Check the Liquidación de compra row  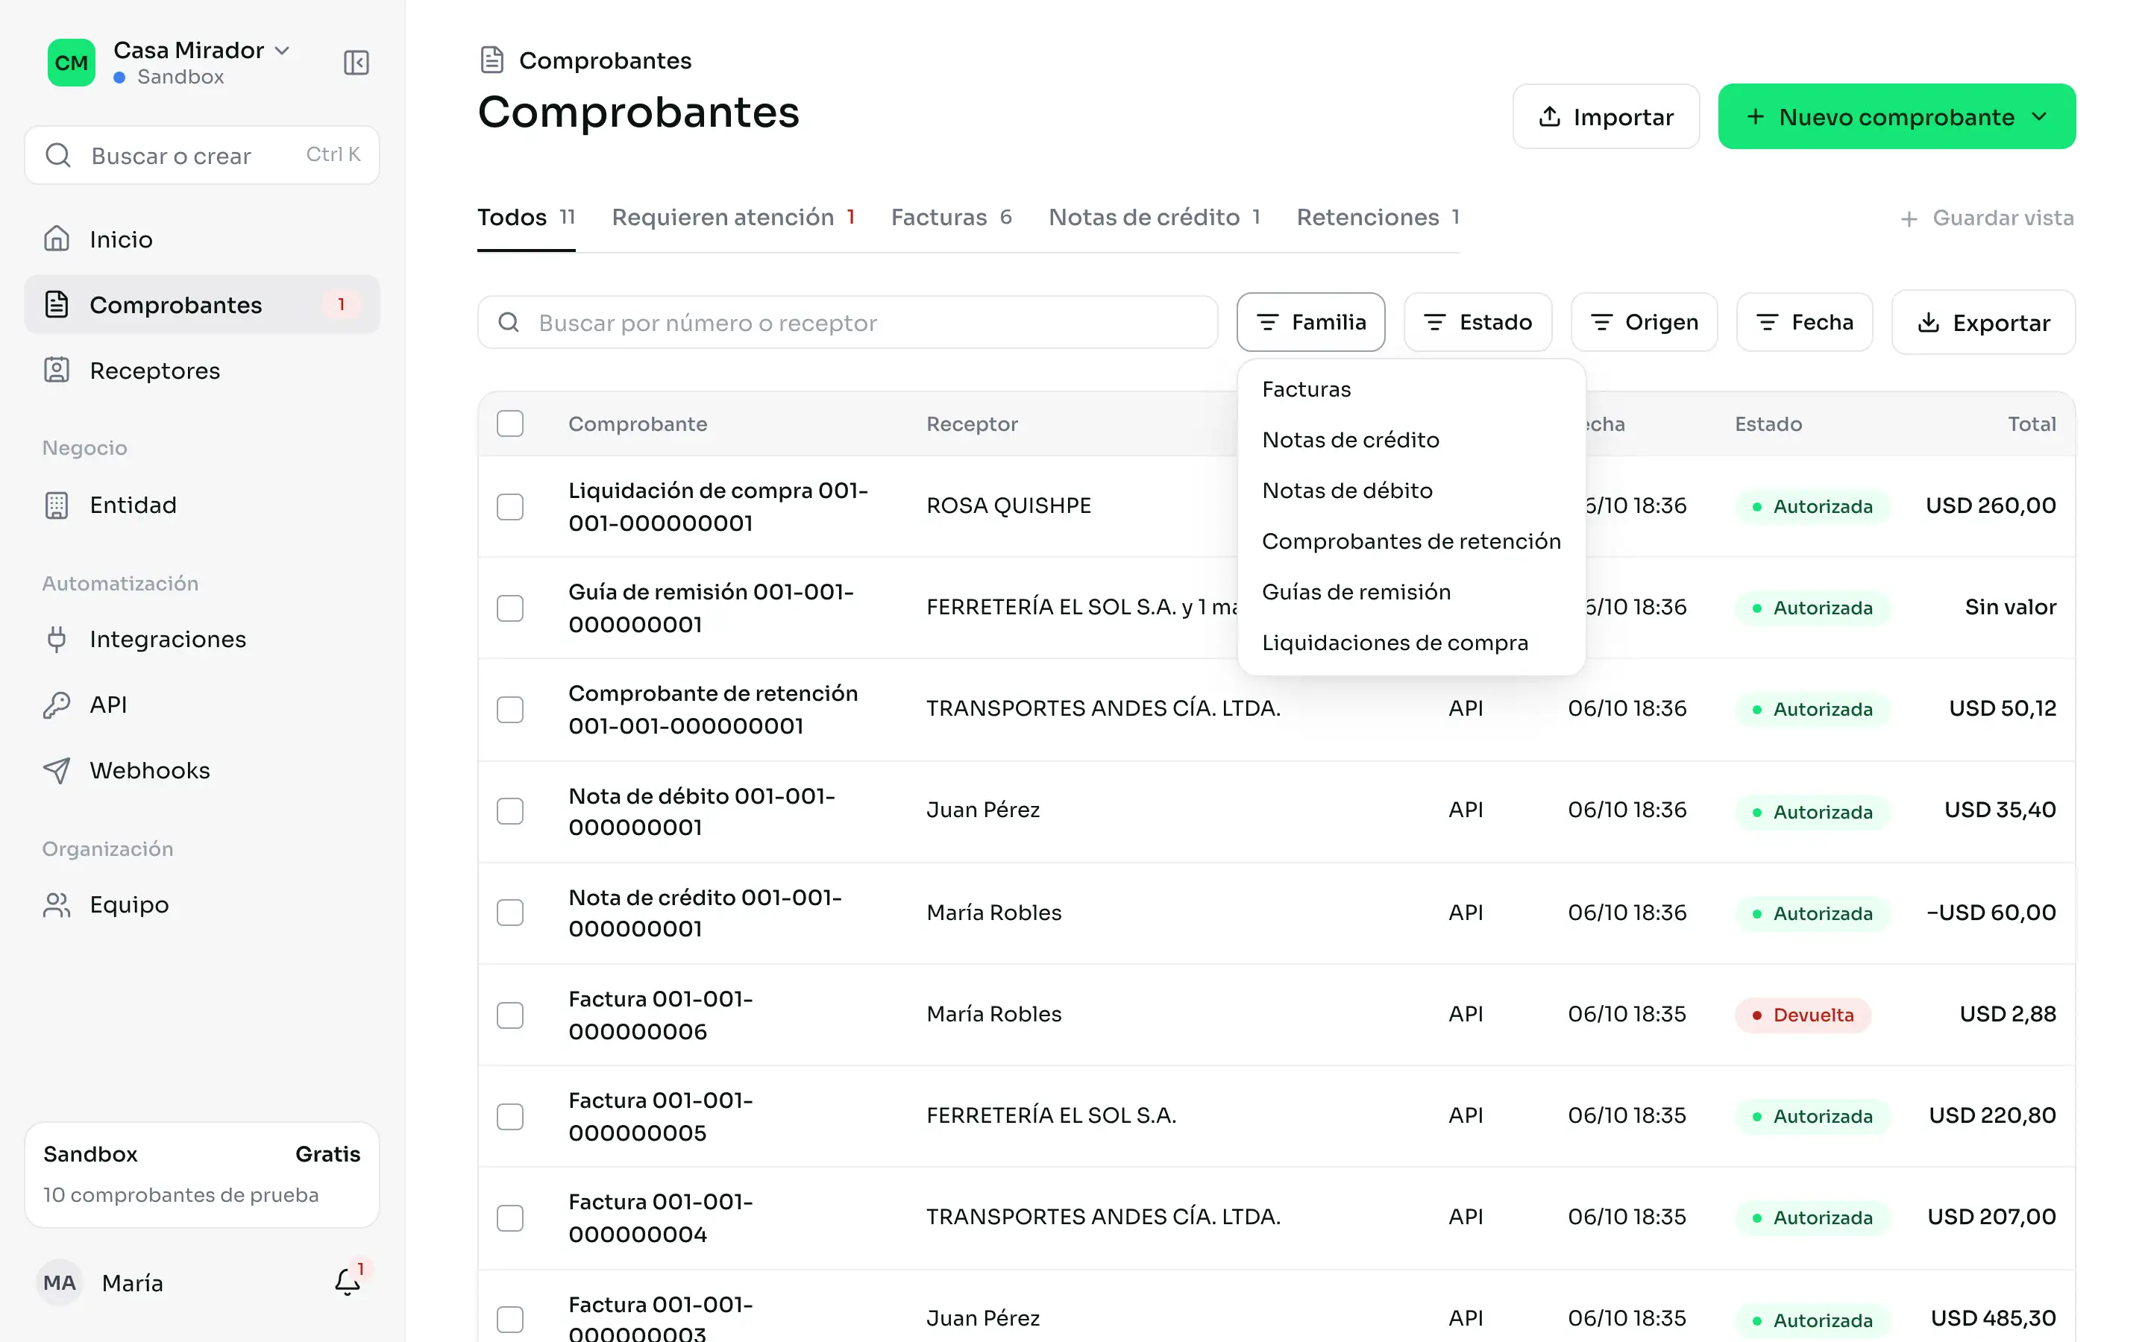point(510,507)
